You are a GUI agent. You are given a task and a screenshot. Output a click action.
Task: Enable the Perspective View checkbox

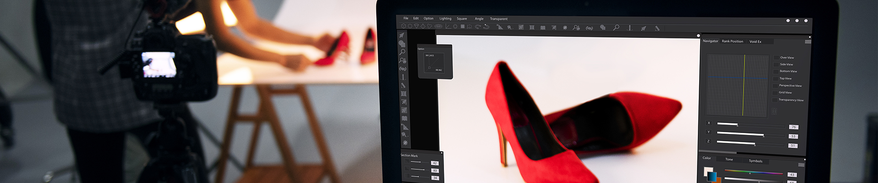point(775,86)
